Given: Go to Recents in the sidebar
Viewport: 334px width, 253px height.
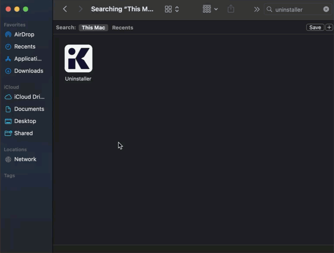Looking at the screenshot, I should pos(25,46).
